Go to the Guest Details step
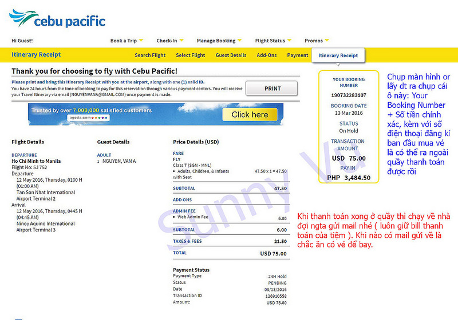 tap(231, 55)
